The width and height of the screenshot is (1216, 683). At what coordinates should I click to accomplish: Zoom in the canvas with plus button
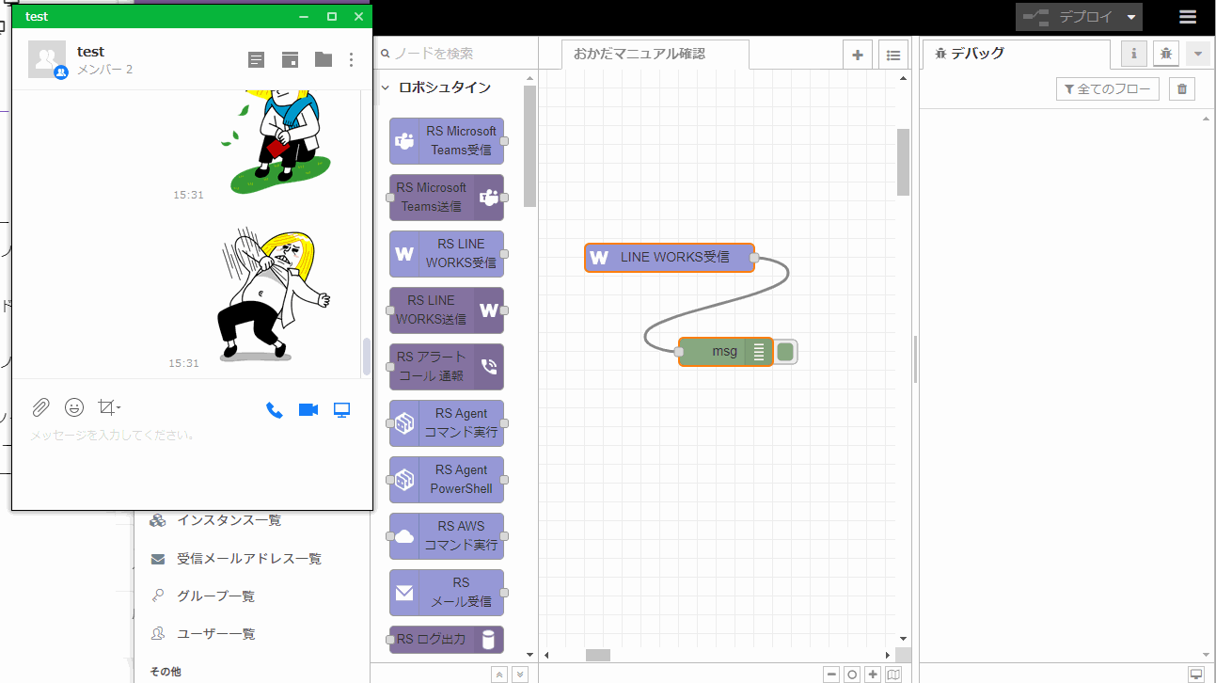[x=873, y=675]
